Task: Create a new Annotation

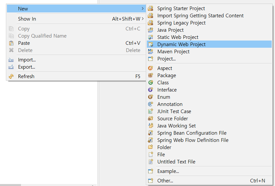Action: pos(209,104)
